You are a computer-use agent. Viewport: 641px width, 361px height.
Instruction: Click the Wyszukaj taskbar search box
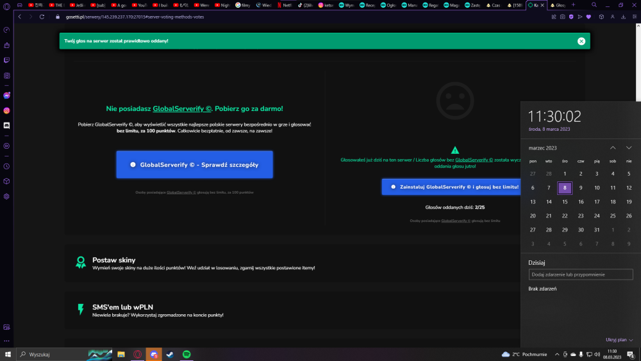tap(65, 355)
